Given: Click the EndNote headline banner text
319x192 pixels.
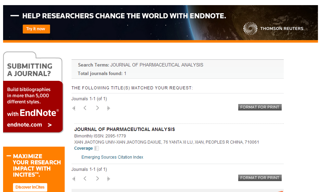Looking at the screenshot, I should coord(124,16).
